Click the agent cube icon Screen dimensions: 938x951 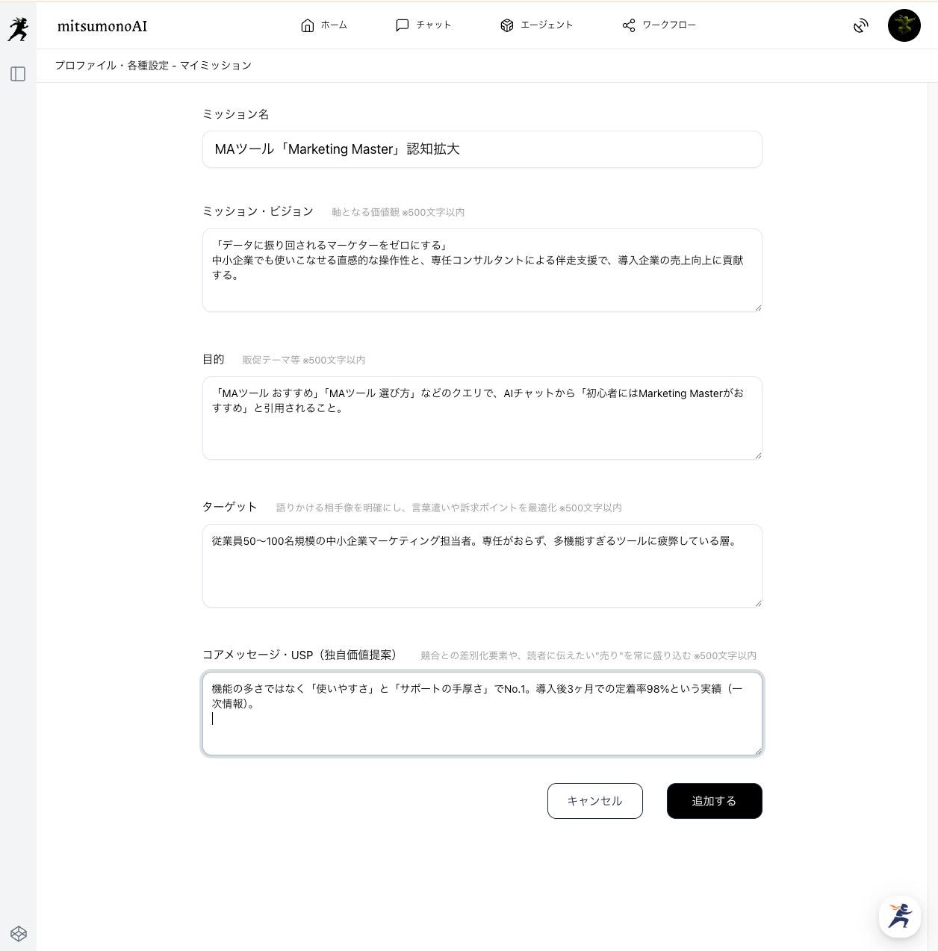[507, 25]
